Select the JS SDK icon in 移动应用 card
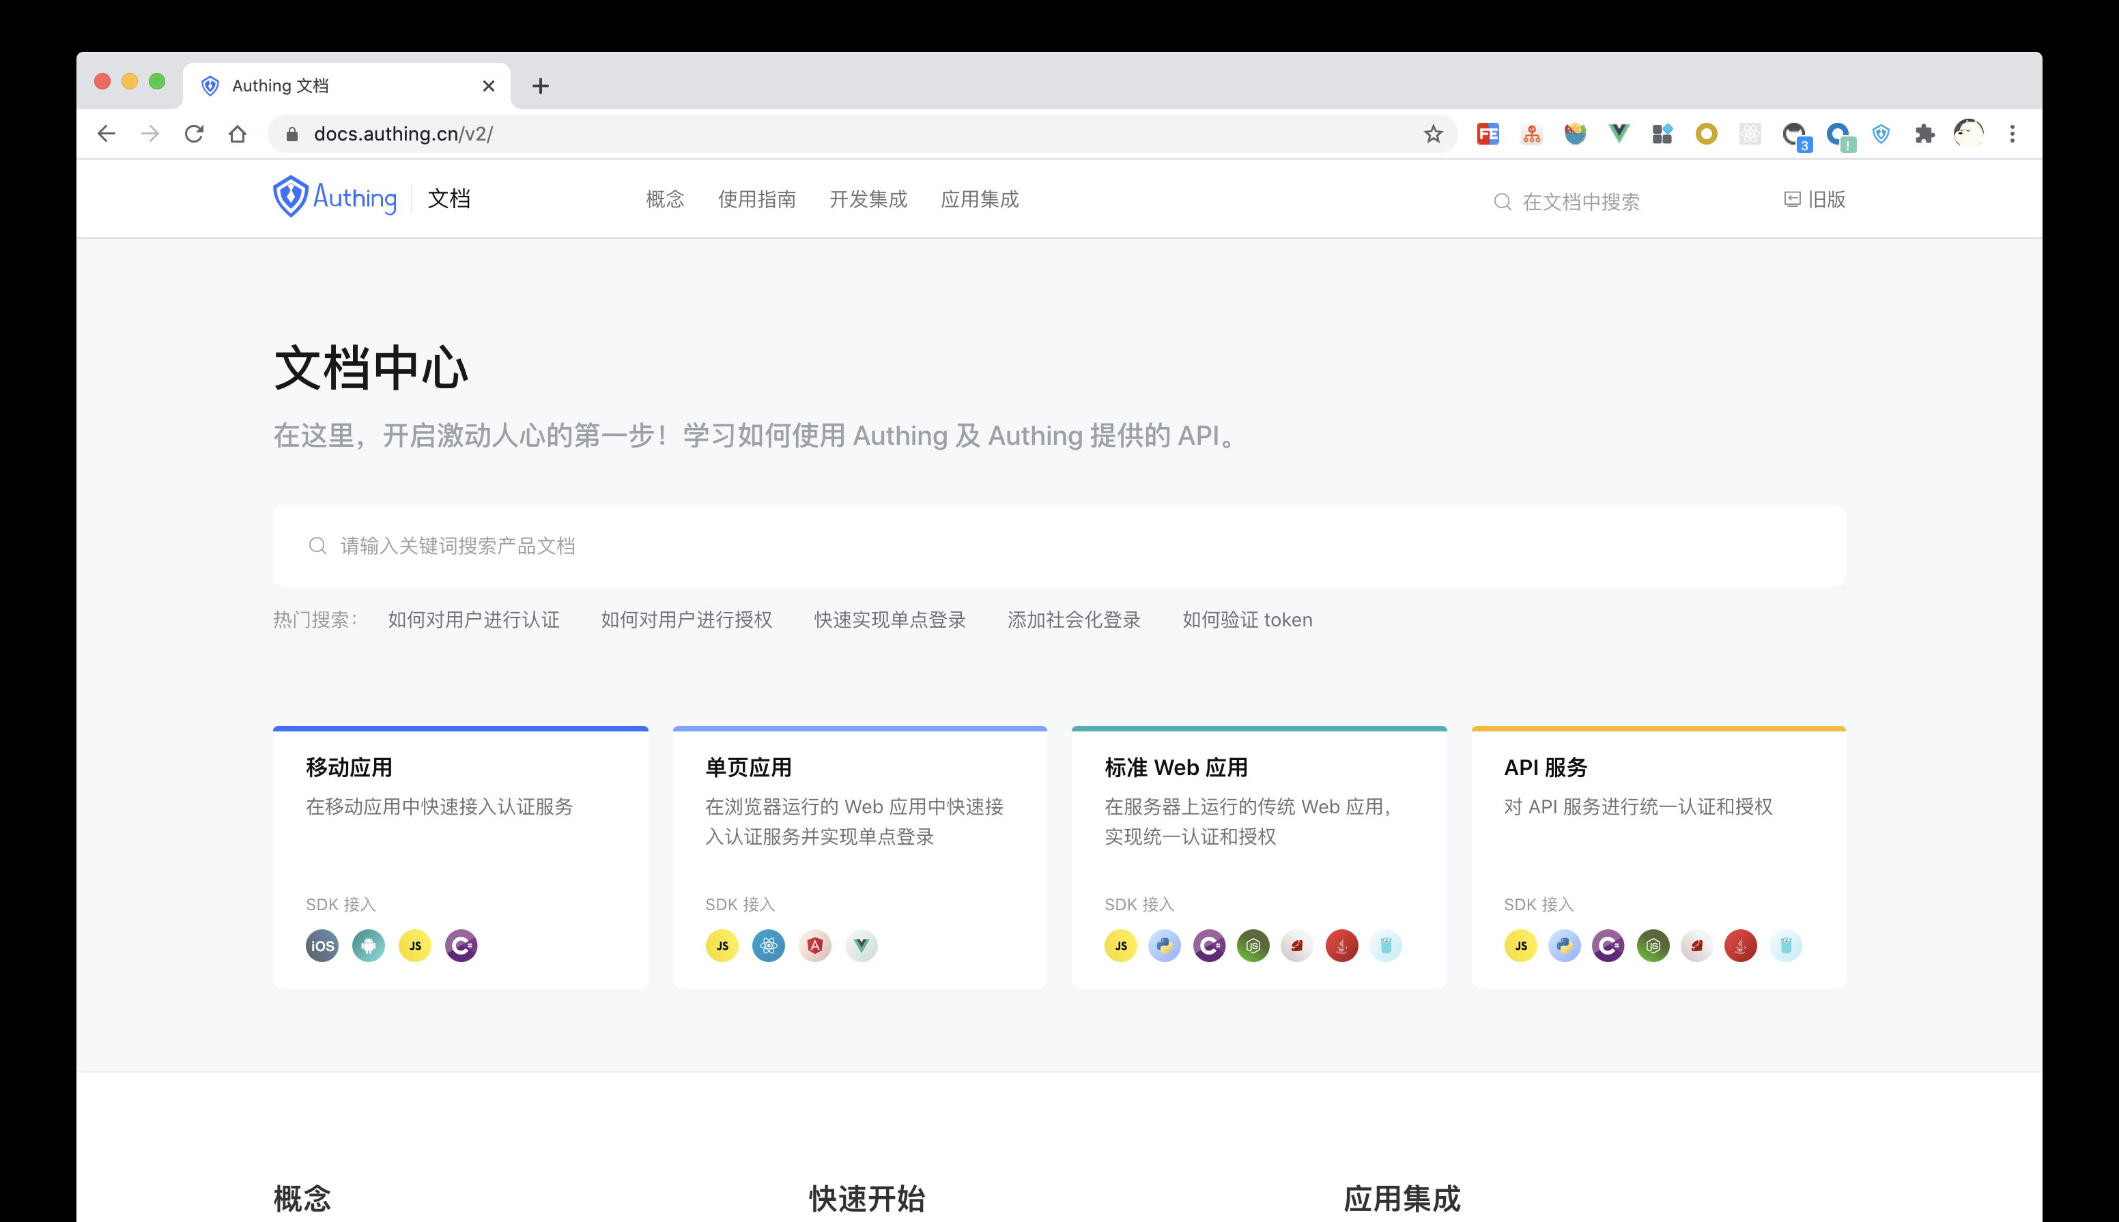Screen dimensions: 2119x1222 pos(415,946)
